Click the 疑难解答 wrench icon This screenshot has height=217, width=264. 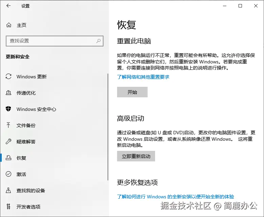(x=8, y=141)
